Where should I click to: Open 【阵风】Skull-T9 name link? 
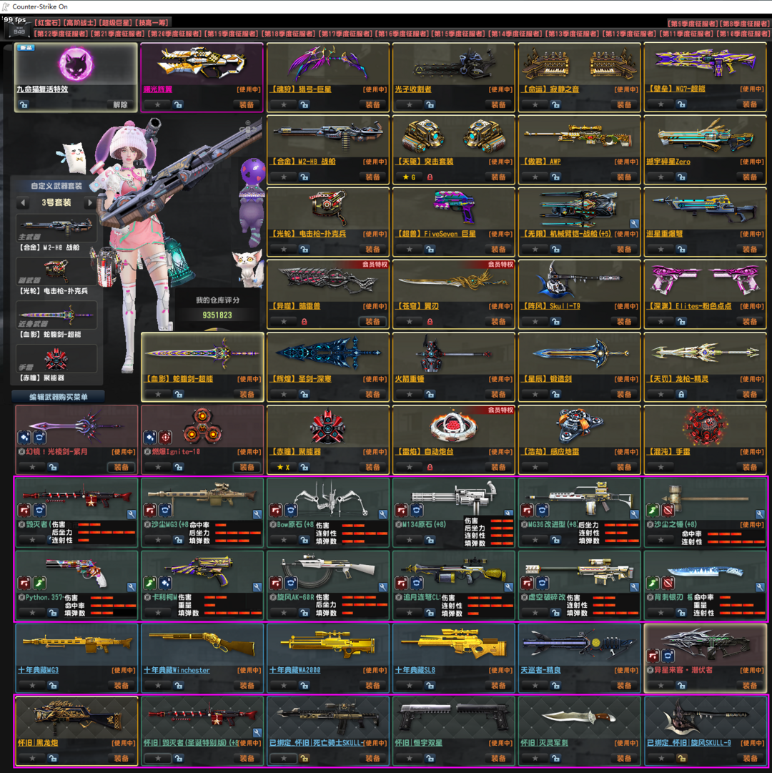(x=551, y=306)
